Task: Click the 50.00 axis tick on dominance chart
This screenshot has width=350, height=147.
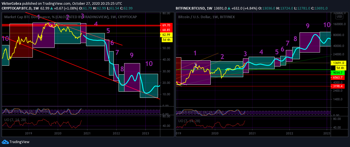Action: tap(166, 48)
